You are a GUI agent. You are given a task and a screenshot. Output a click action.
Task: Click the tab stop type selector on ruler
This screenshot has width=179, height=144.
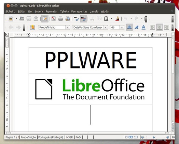coord(7,35)
